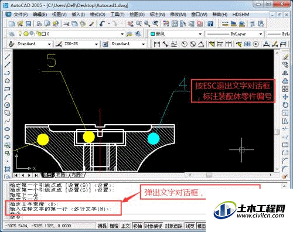
Task: Select the Circle draw tool
Action: pos(7,105)
